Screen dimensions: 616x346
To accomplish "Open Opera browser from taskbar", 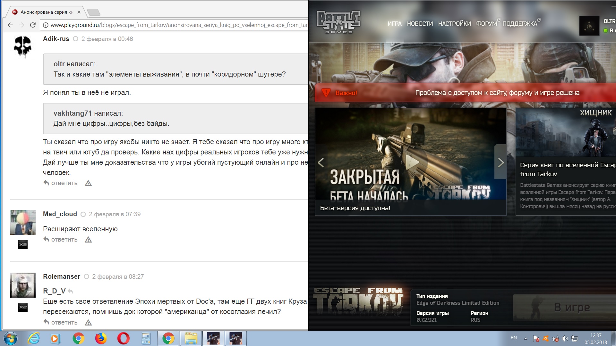I will tap(123, 338).
